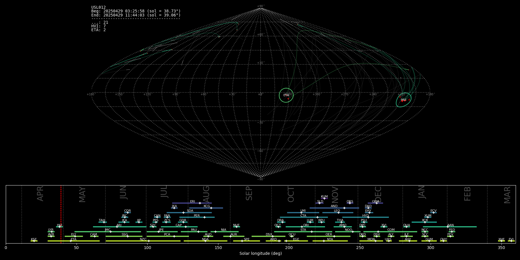Screen dimensions: 520x260
Task: Click the +270 longitude label on the sky map
Action: pos(345,94)
